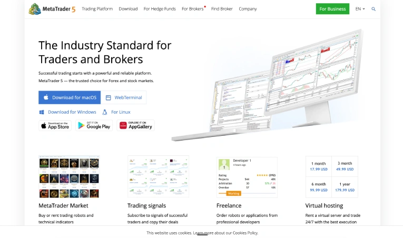Open the Cookies Policy link
This screenshot has width=403, height=238.
pyautogui.click(x=245, y=233)
